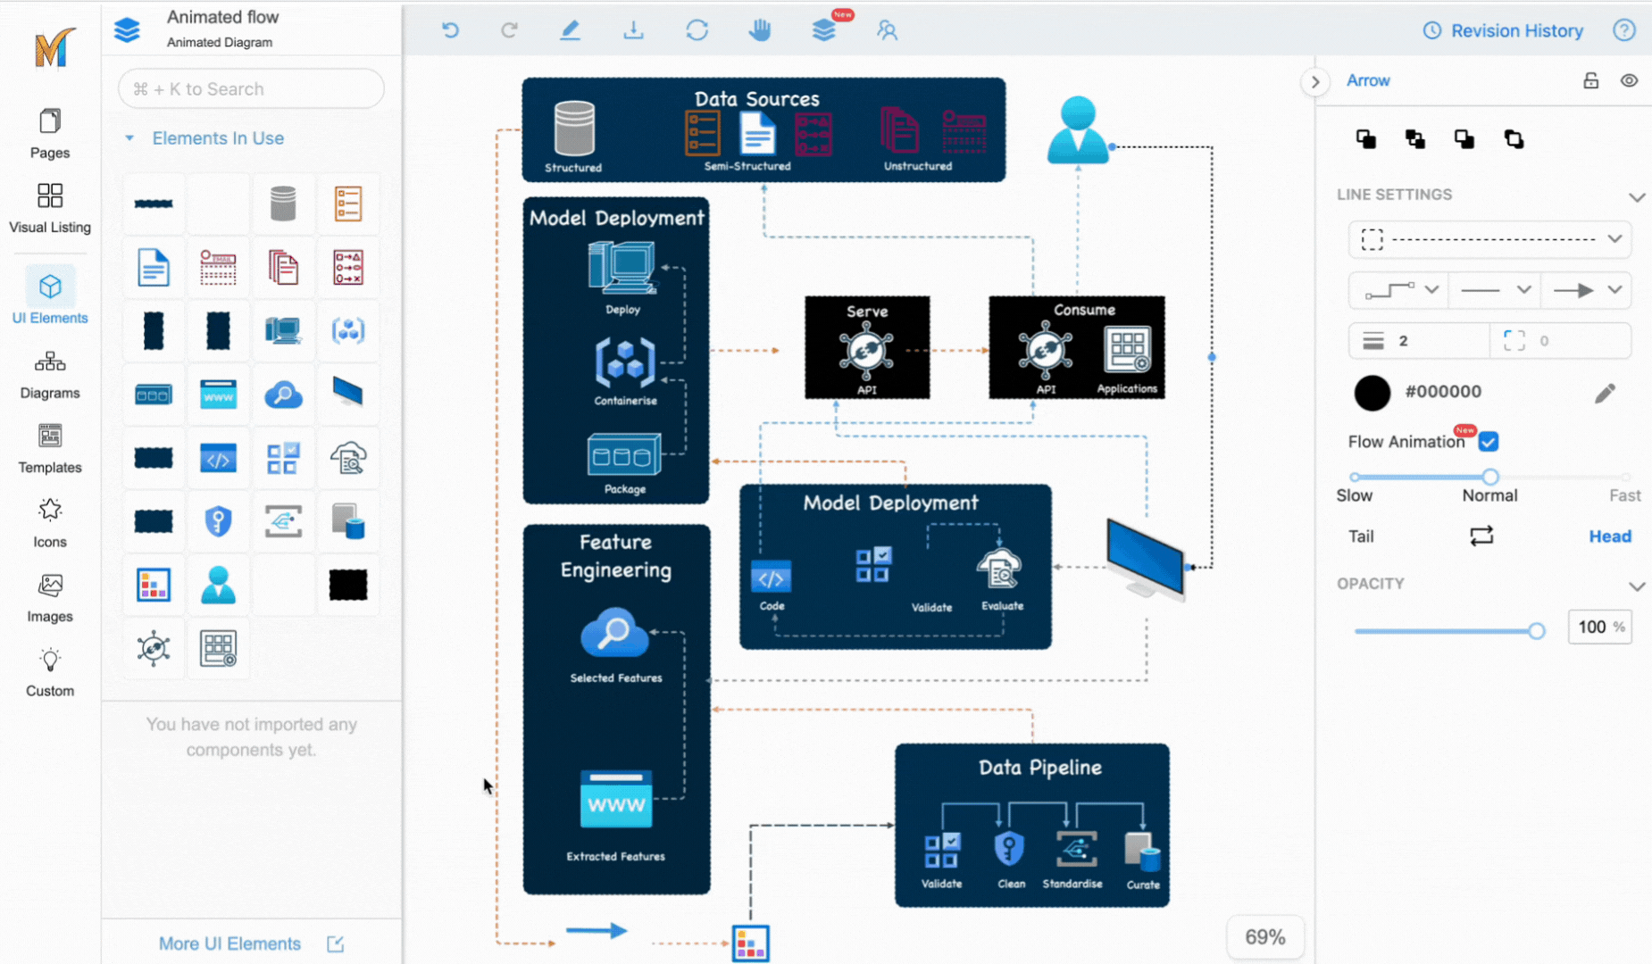This screenshot has width=1652, height=964.
Task: Click the collaborators person icon in toolbar
Action: [x=887, y=30]
